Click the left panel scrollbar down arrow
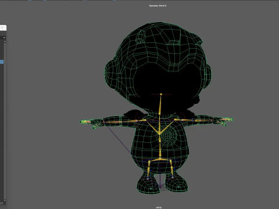This screenshot has height=209, width=279. click(5, 200)
